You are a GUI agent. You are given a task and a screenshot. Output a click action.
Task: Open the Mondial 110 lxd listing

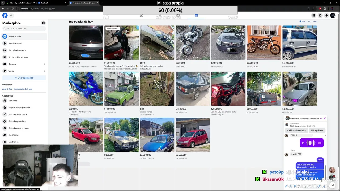(86, 89)
